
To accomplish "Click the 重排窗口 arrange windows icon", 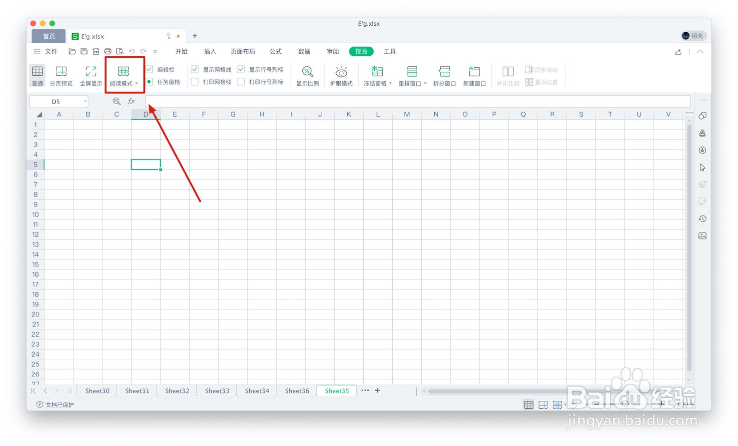I will [x=412, y=71].
